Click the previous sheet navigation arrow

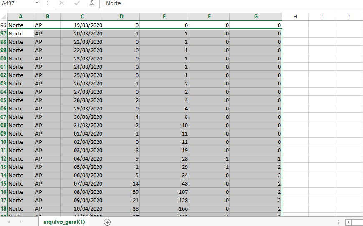(9, 222)
